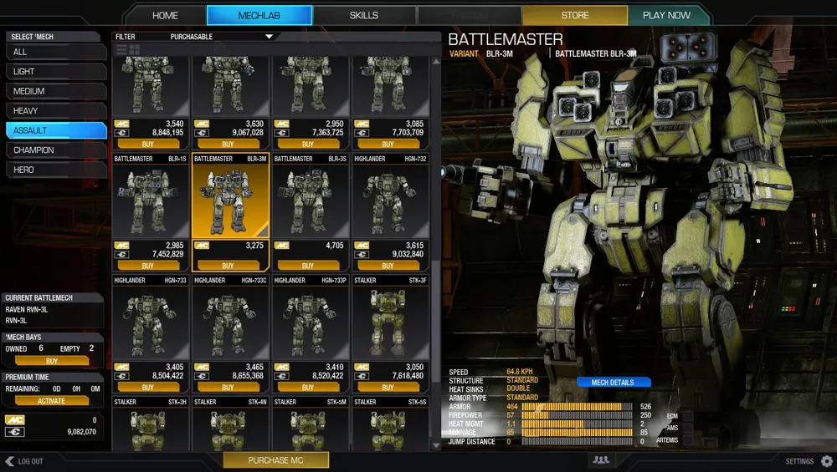Buy the Stalker STK-3F
837x472 pixels.
tap(388, 388)
